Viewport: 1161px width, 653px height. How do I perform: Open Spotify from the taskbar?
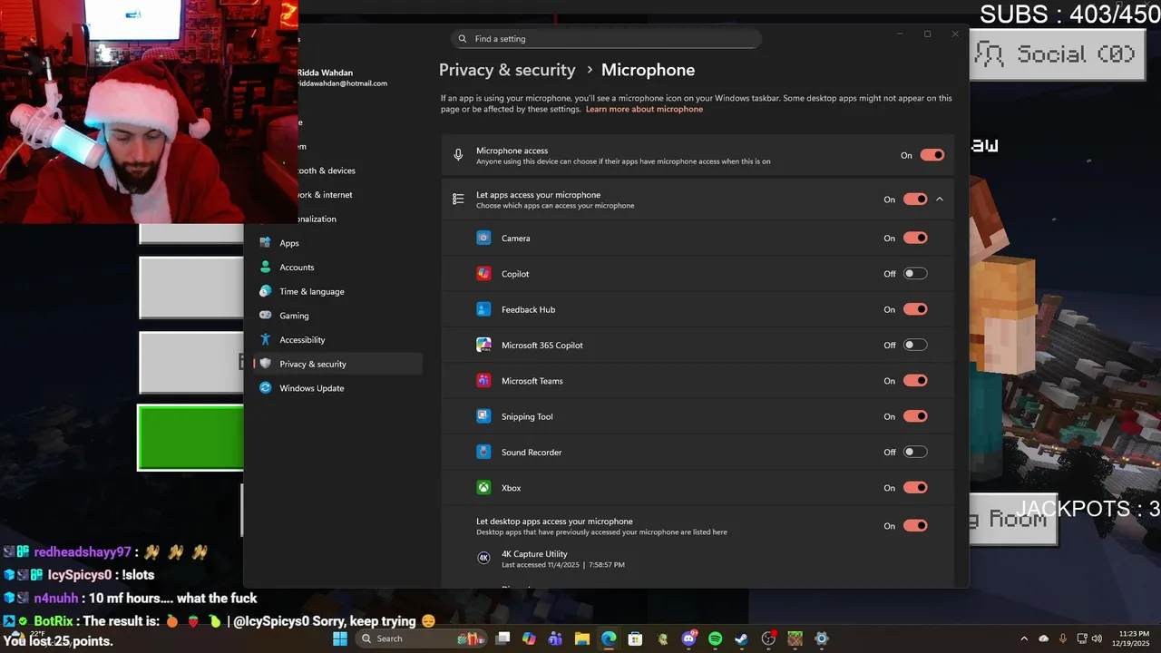pos(715,638)
